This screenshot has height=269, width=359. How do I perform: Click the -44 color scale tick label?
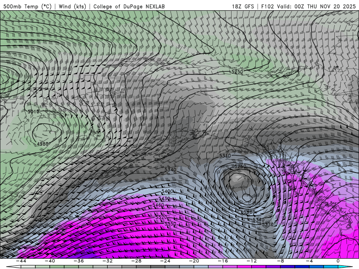(21, 261)
